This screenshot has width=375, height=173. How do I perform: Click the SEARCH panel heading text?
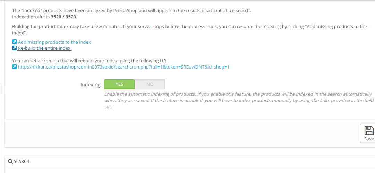pos(22,161)
